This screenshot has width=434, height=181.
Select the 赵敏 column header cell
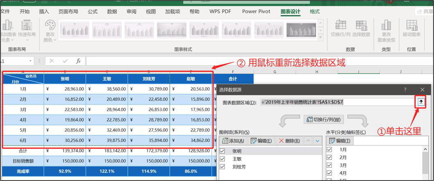point(191,79)
